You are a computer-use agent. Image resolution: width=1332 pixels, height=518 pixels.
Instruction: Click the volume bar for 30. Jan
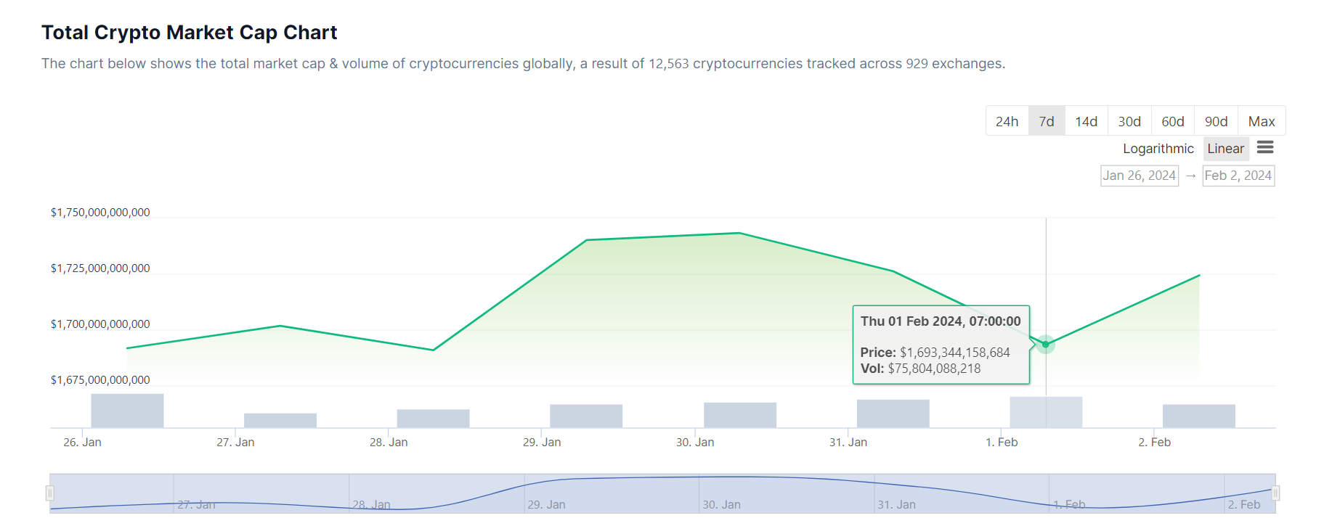(x=739, y=415)
